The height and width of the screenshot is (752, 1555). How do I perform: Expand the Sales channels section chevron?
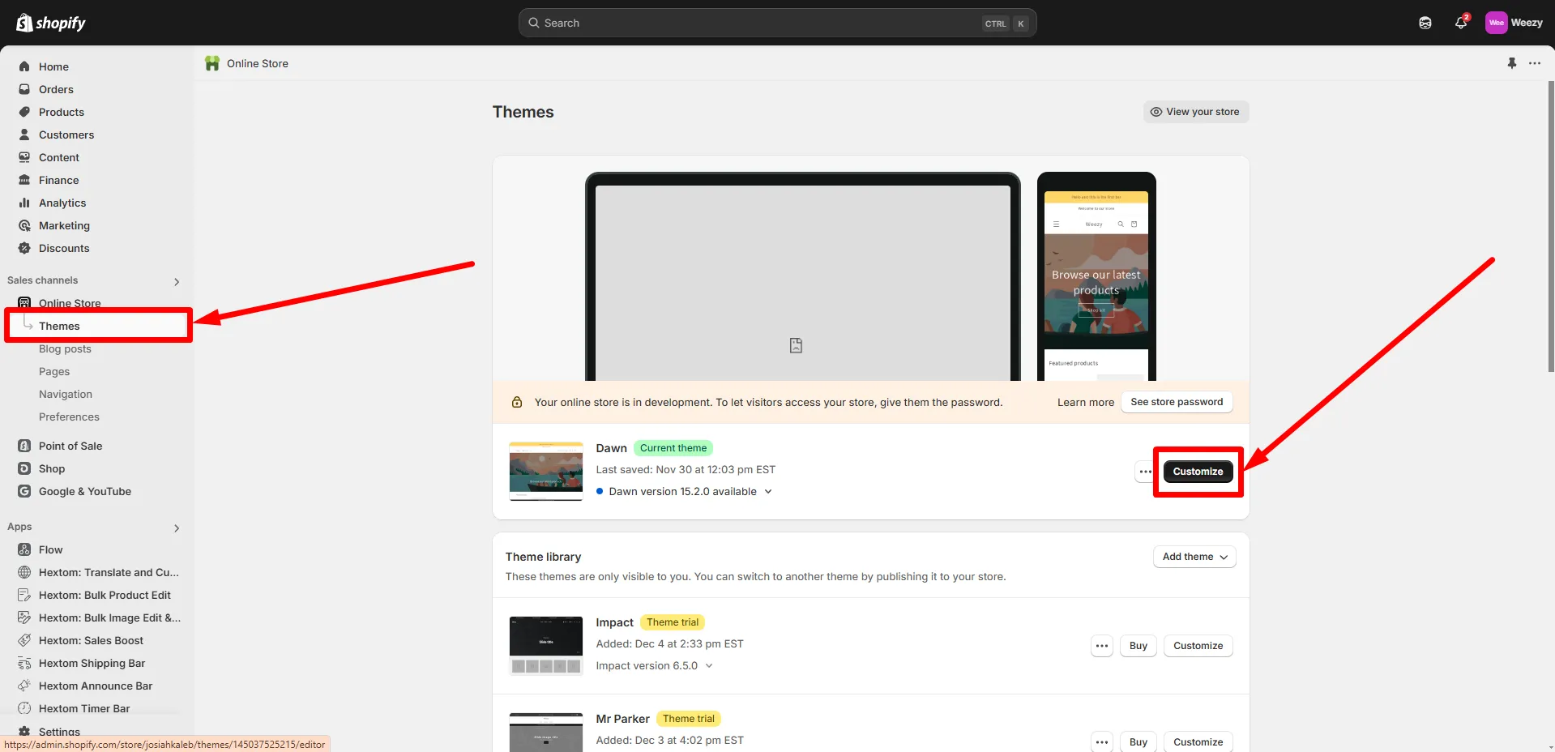click(177, 282)
